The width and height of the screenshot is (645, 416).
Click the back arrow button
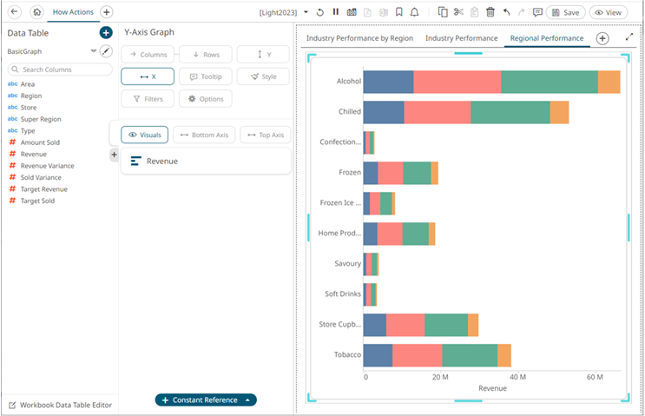tap(14, 12)
